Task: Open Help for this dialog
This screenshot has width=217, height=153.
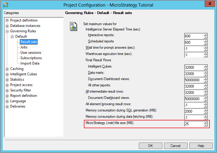Action: click(201, 146)
